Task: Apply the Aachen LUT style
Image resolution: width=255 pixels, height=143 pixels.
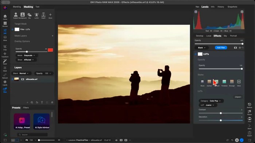Action: pos(209,83)
